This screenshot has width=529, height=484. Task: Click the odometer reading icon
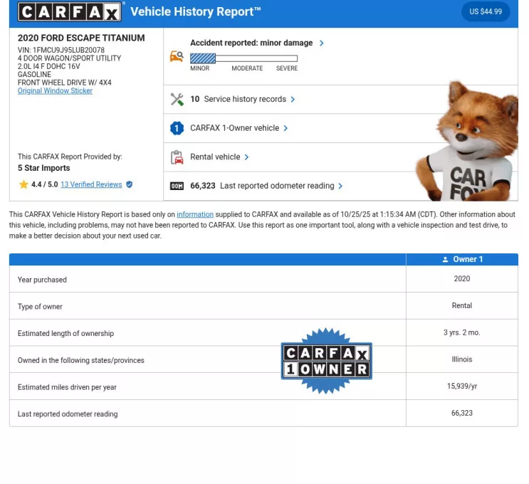point(177,186)
